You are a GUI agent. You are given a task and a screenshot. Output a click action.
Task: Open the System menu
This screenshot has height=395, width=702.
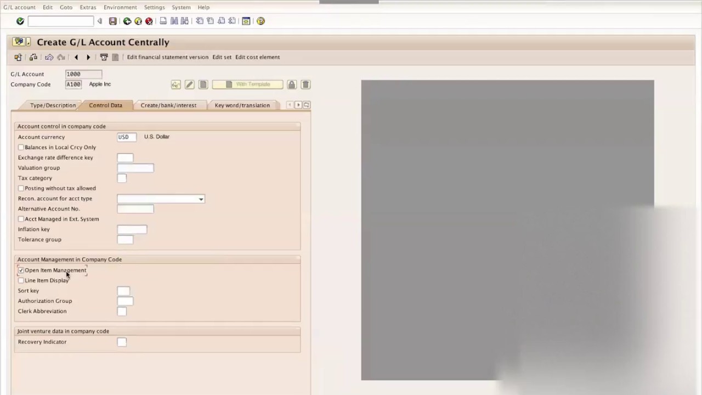click(181, 7)
